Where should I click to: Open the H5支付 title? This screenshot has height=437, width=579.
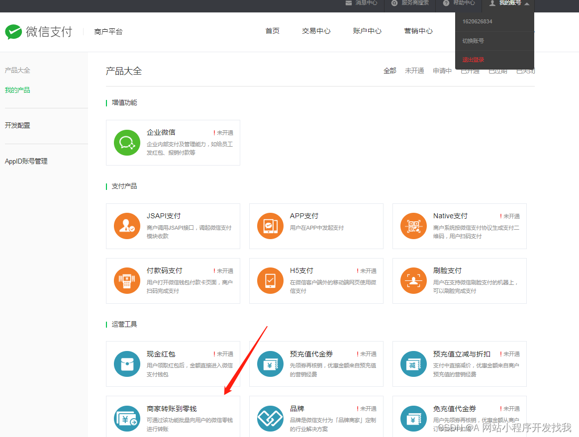point(301,270)
